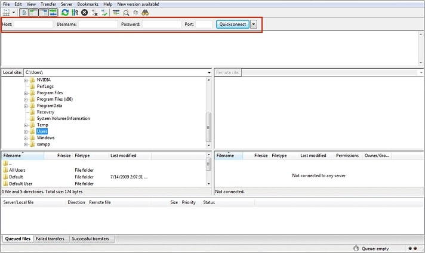Toggle processing of the transfer queue
The height and width of the screenshot is (253, 425).
coord(75,13)
